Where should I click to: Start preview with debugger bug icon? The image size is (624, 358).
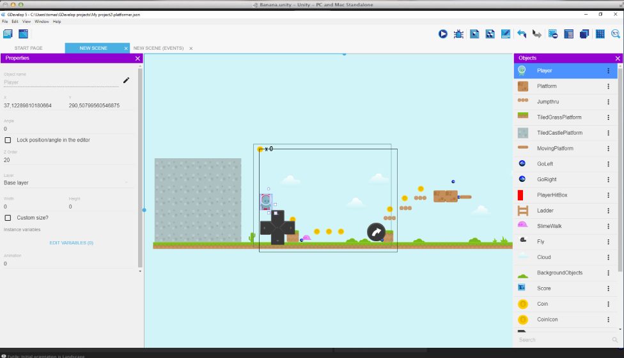click(458, 34)
